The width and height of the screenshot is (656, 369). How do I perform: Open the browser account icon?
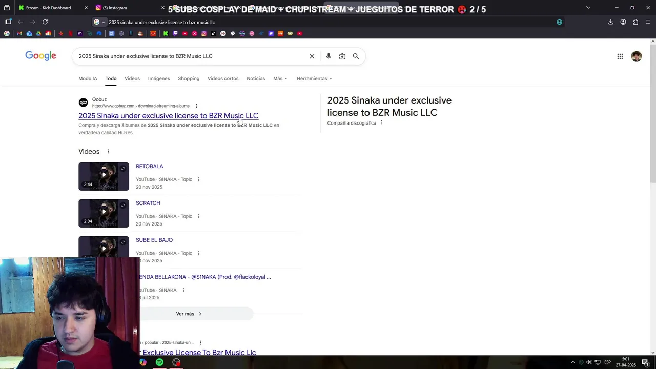623,22
